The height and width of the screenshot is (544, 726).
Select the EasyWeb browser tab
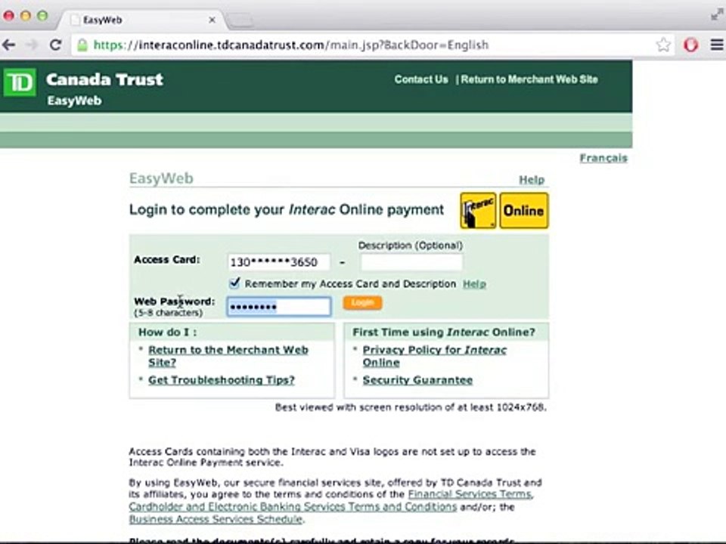pos(141,20)
